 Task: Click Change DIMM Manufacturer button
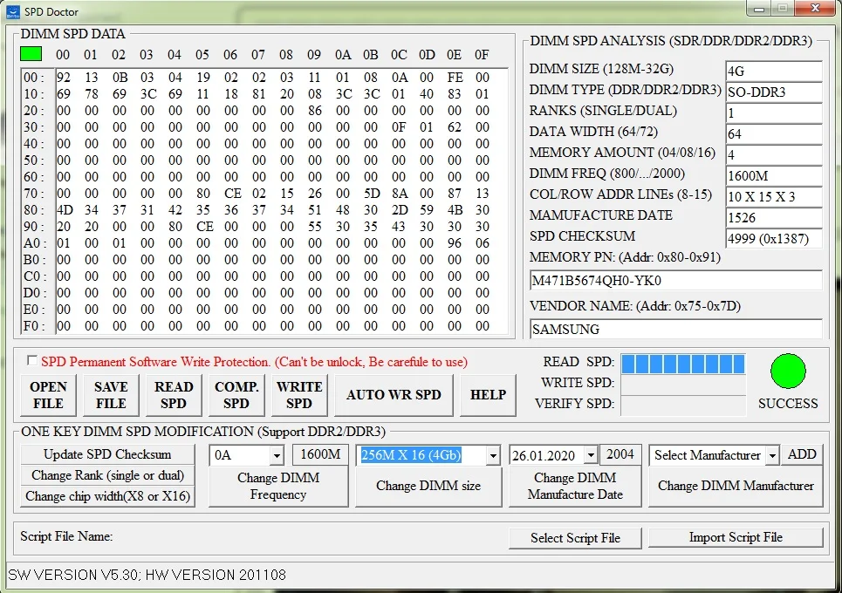736,487
